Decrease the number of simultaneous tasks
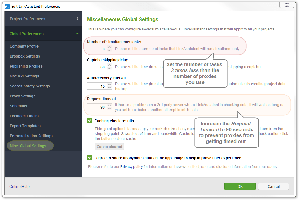 [109, 50]
